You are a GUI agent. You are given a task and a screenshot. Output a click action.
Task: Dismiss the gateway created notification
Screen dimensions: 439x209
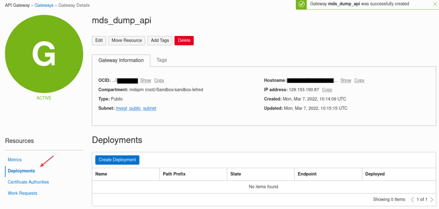click(x=435, y=4)
